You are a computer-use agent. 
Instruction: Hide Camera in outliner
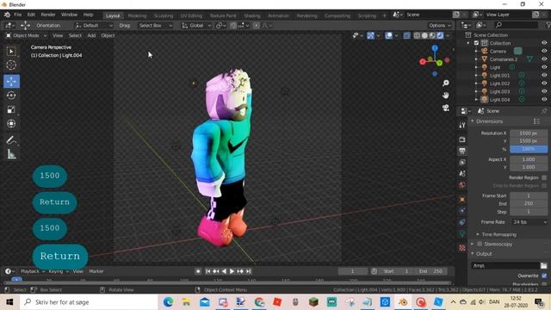point(544,51)
